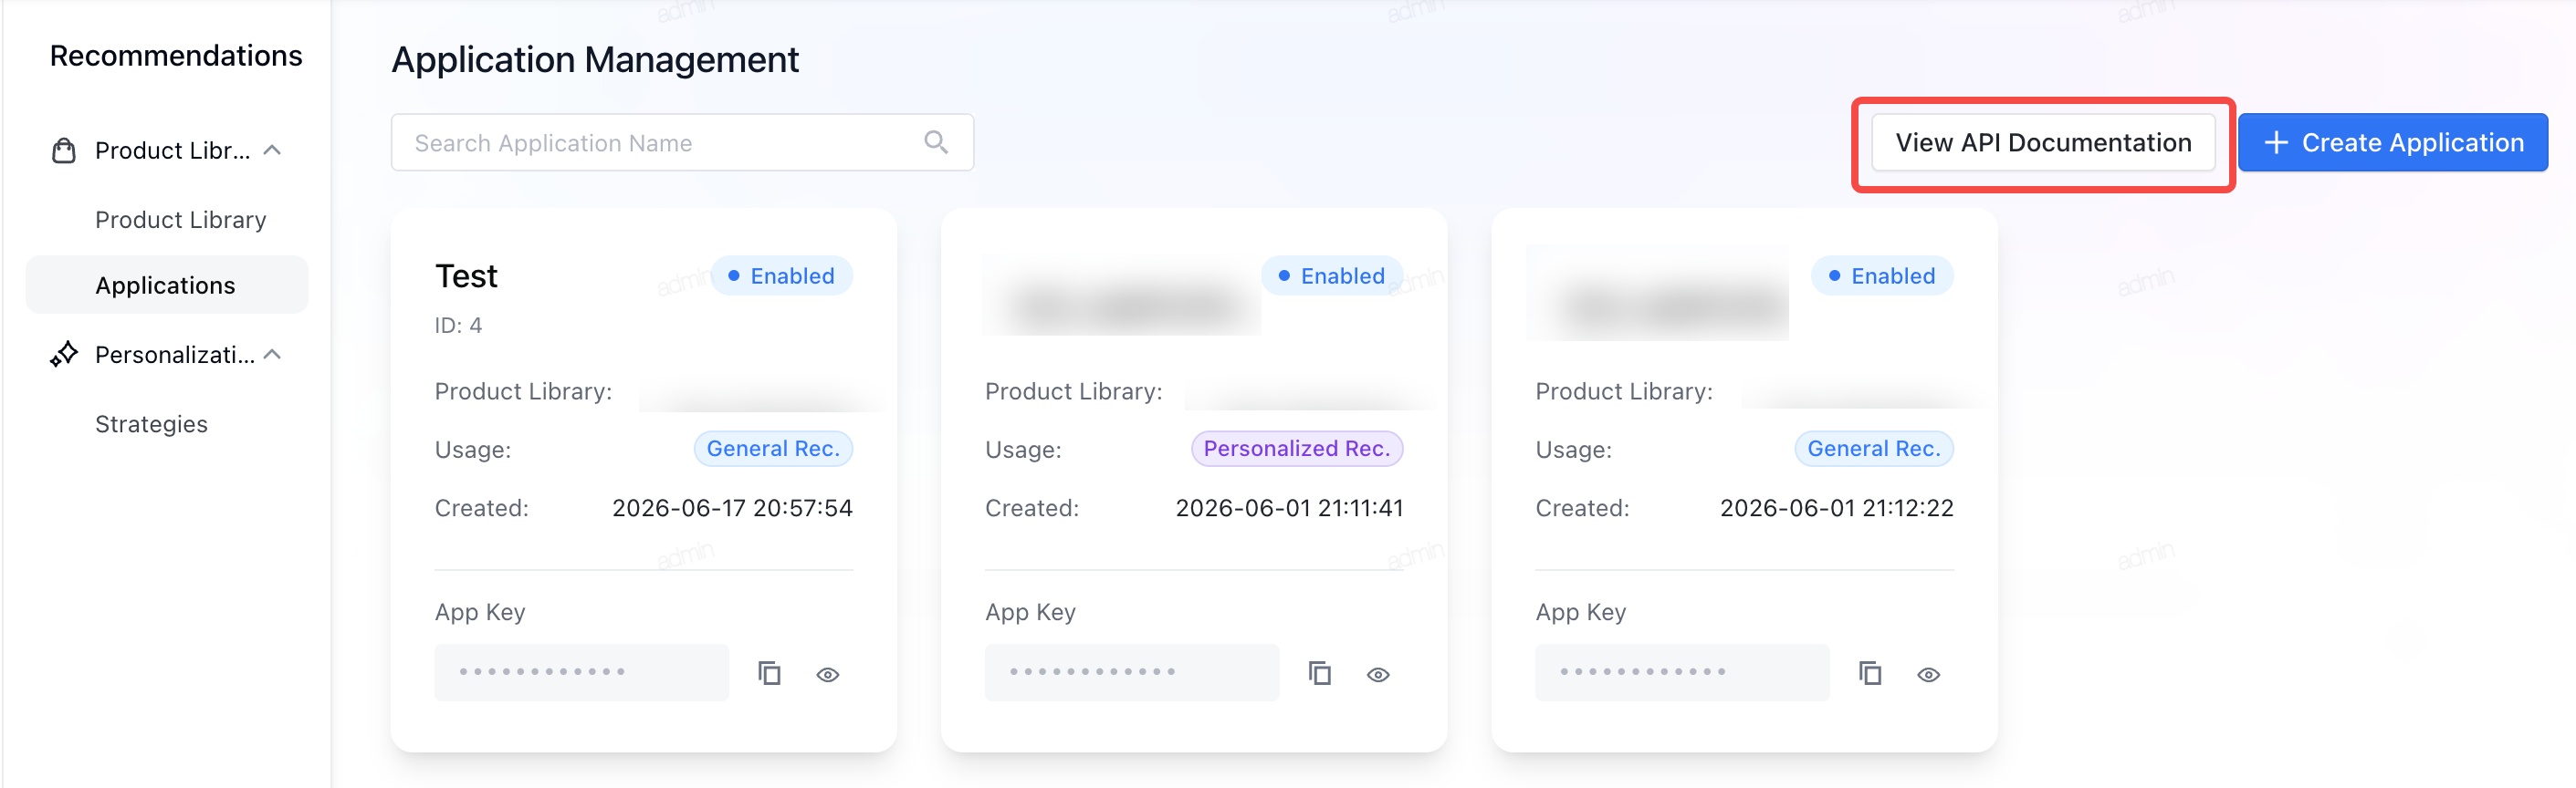This screenshot has width=2576, height=788.
Task: Open View API Documentation
Action: pyautogui.click(x=2042, y=143)
